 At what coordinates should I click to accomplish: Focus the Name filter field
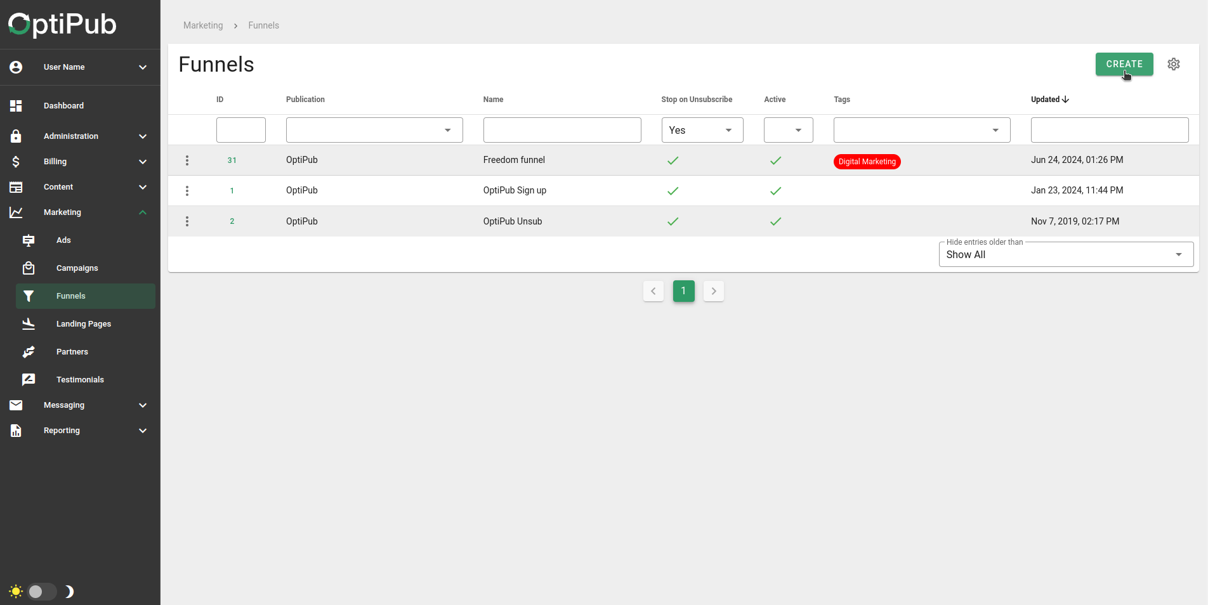(562, 130)
